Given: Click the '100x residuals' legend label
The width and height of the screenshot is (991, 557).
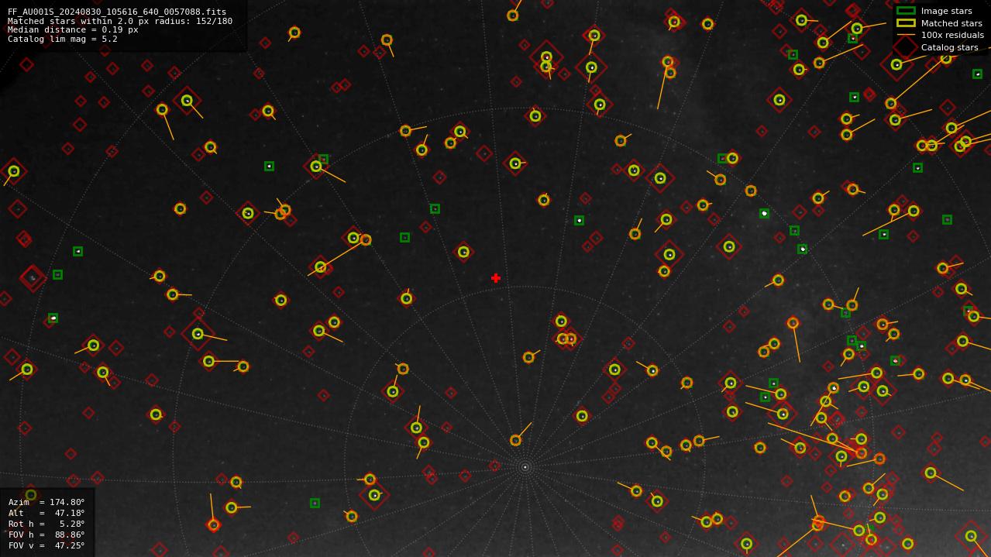Looking at the screenshot, I should point(952,35).
